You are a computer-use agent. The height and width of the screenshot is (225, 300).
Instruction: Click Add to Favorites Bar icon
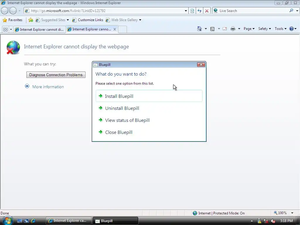tap(30, 20)
